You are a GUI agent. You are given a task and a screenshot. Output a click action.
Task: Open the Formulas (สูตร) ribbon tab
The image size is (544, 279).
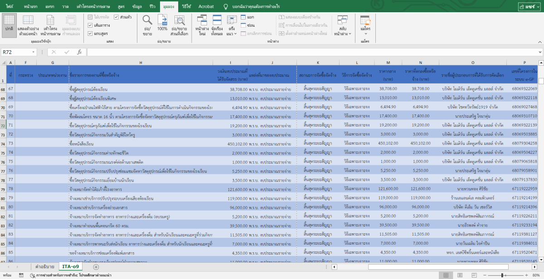(x=121, y=6)
